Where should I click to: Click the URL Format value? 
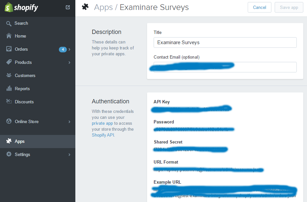[209, 170]
